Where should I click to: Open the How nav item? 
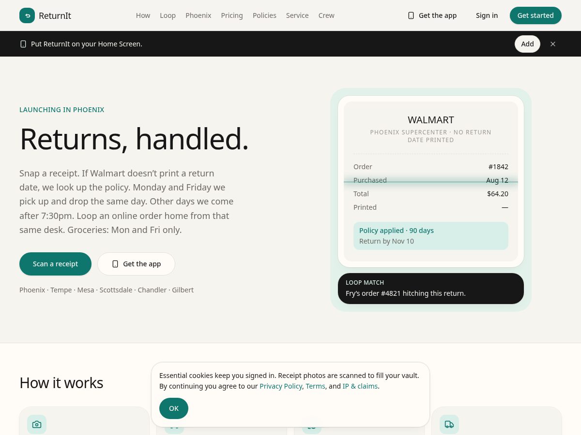(x=143, y=15)
